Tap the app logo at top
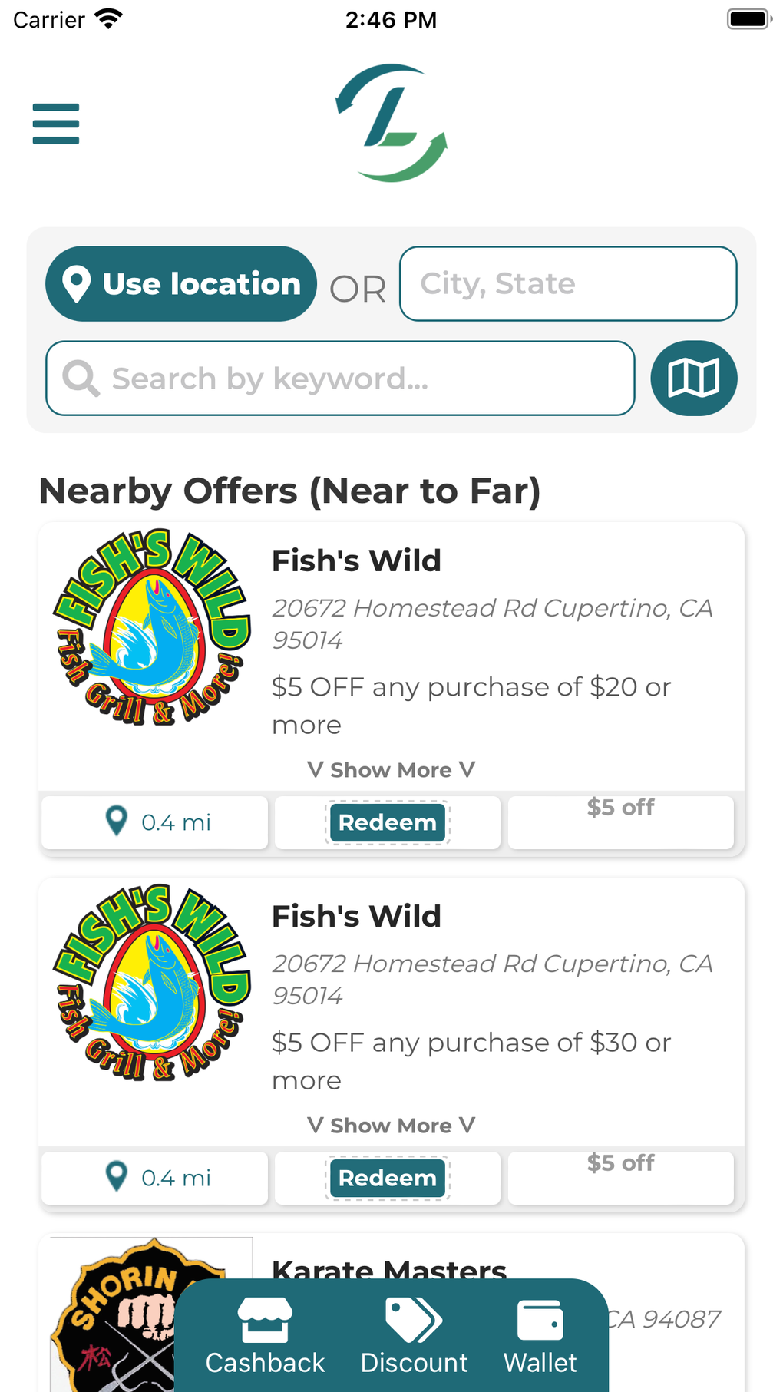The height and width of the screenshot is (1392, 783). [391, 123]
